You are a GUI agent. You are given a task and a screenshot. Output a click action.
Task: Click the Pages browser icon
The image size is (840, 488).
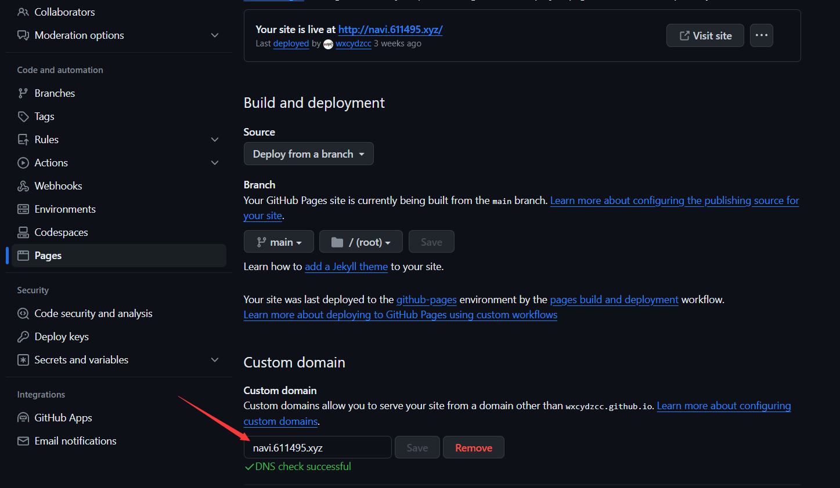(23, 256)
